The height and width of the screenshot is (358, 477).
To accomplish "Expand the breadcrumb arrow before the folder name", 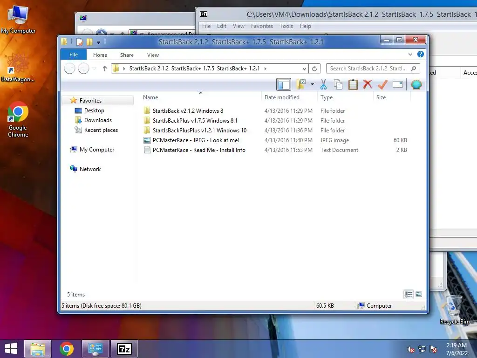I will [124, 69].
